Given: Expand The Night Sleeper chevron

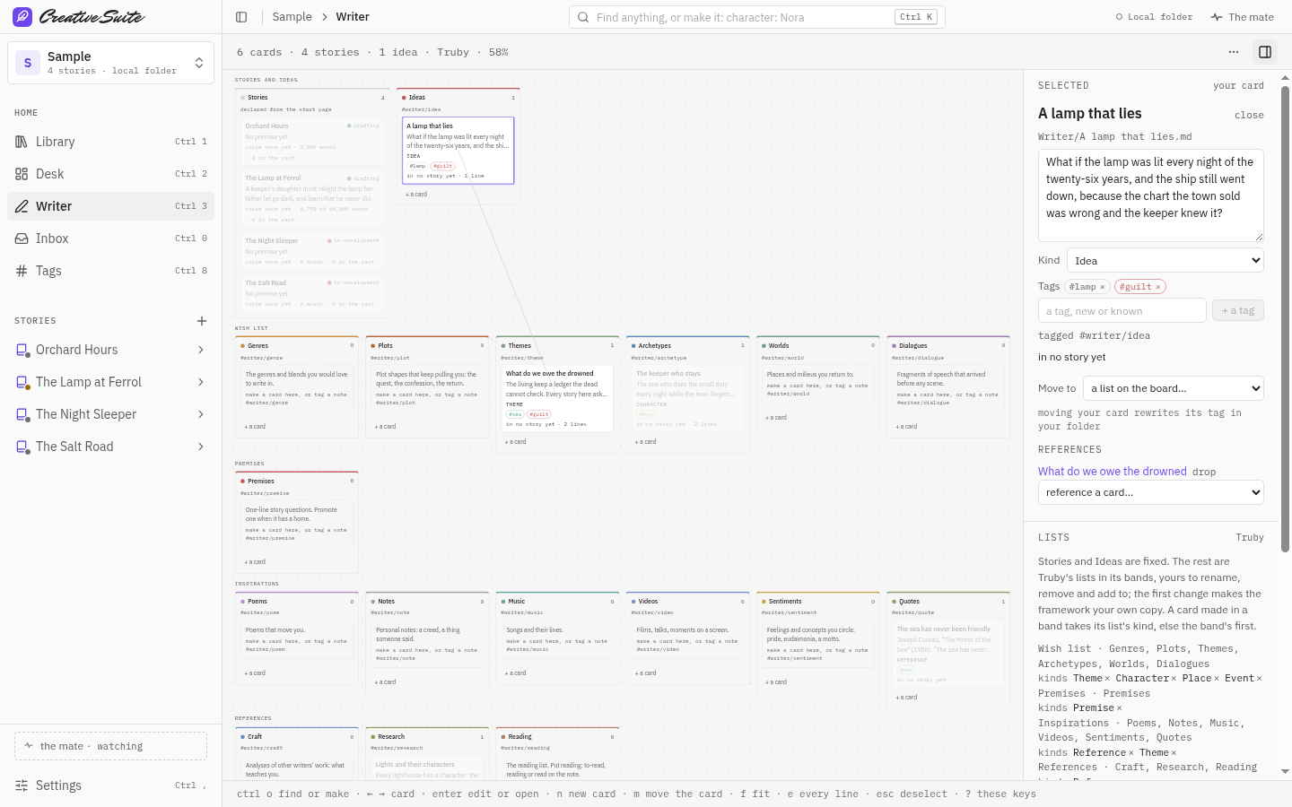Looking at the screenshot, I should pyautogui.click(x=200, y=414).
